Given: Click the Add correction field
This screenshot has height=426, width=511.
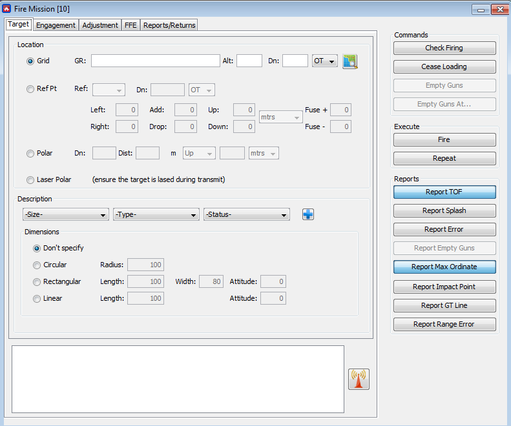Looking at the screenshot, I should coord(186,110).
